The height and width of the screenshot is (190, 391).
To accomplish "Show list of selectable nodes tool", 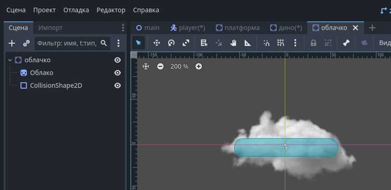I will tap(204, 43).
